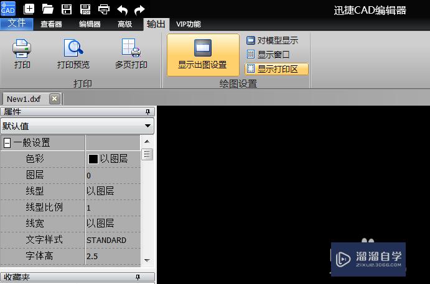The height and width of the screenshot is (284, 430).
Task: Click the properties scrollbar up arrow
Action: 147,141
